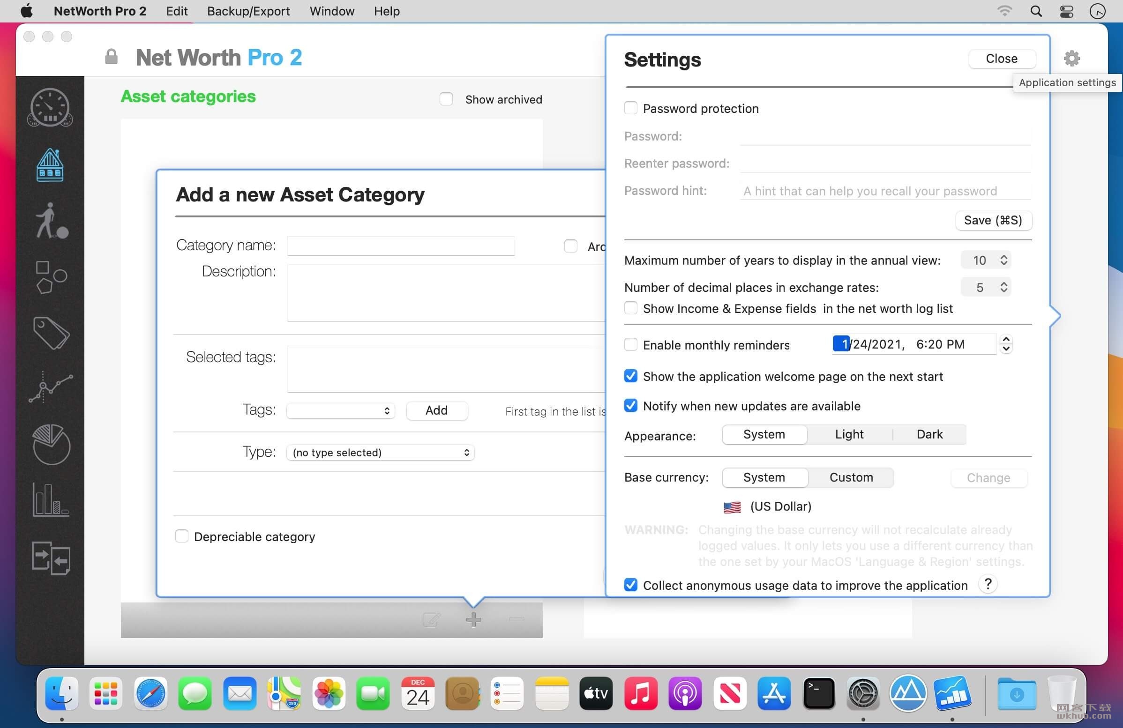Open the Tags sidebar icon
The image size is (1123, 728).
coord(52,333)
